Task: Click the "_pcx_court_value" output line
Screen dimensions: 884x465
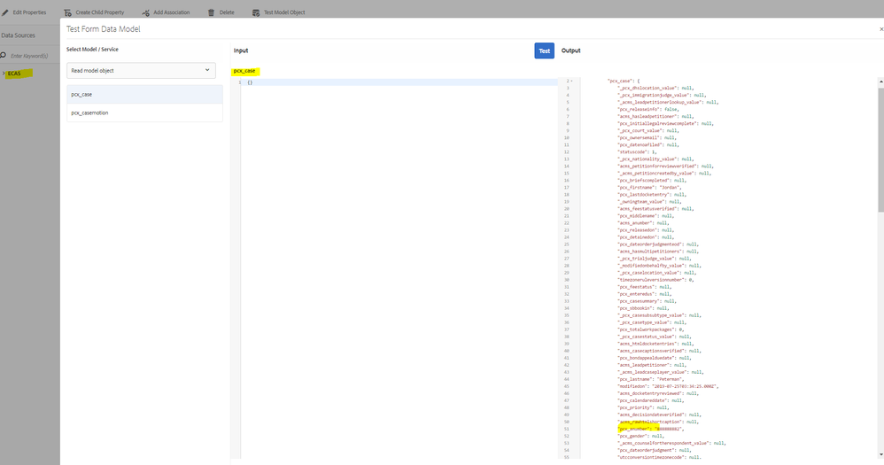Action: coord(648,131)
